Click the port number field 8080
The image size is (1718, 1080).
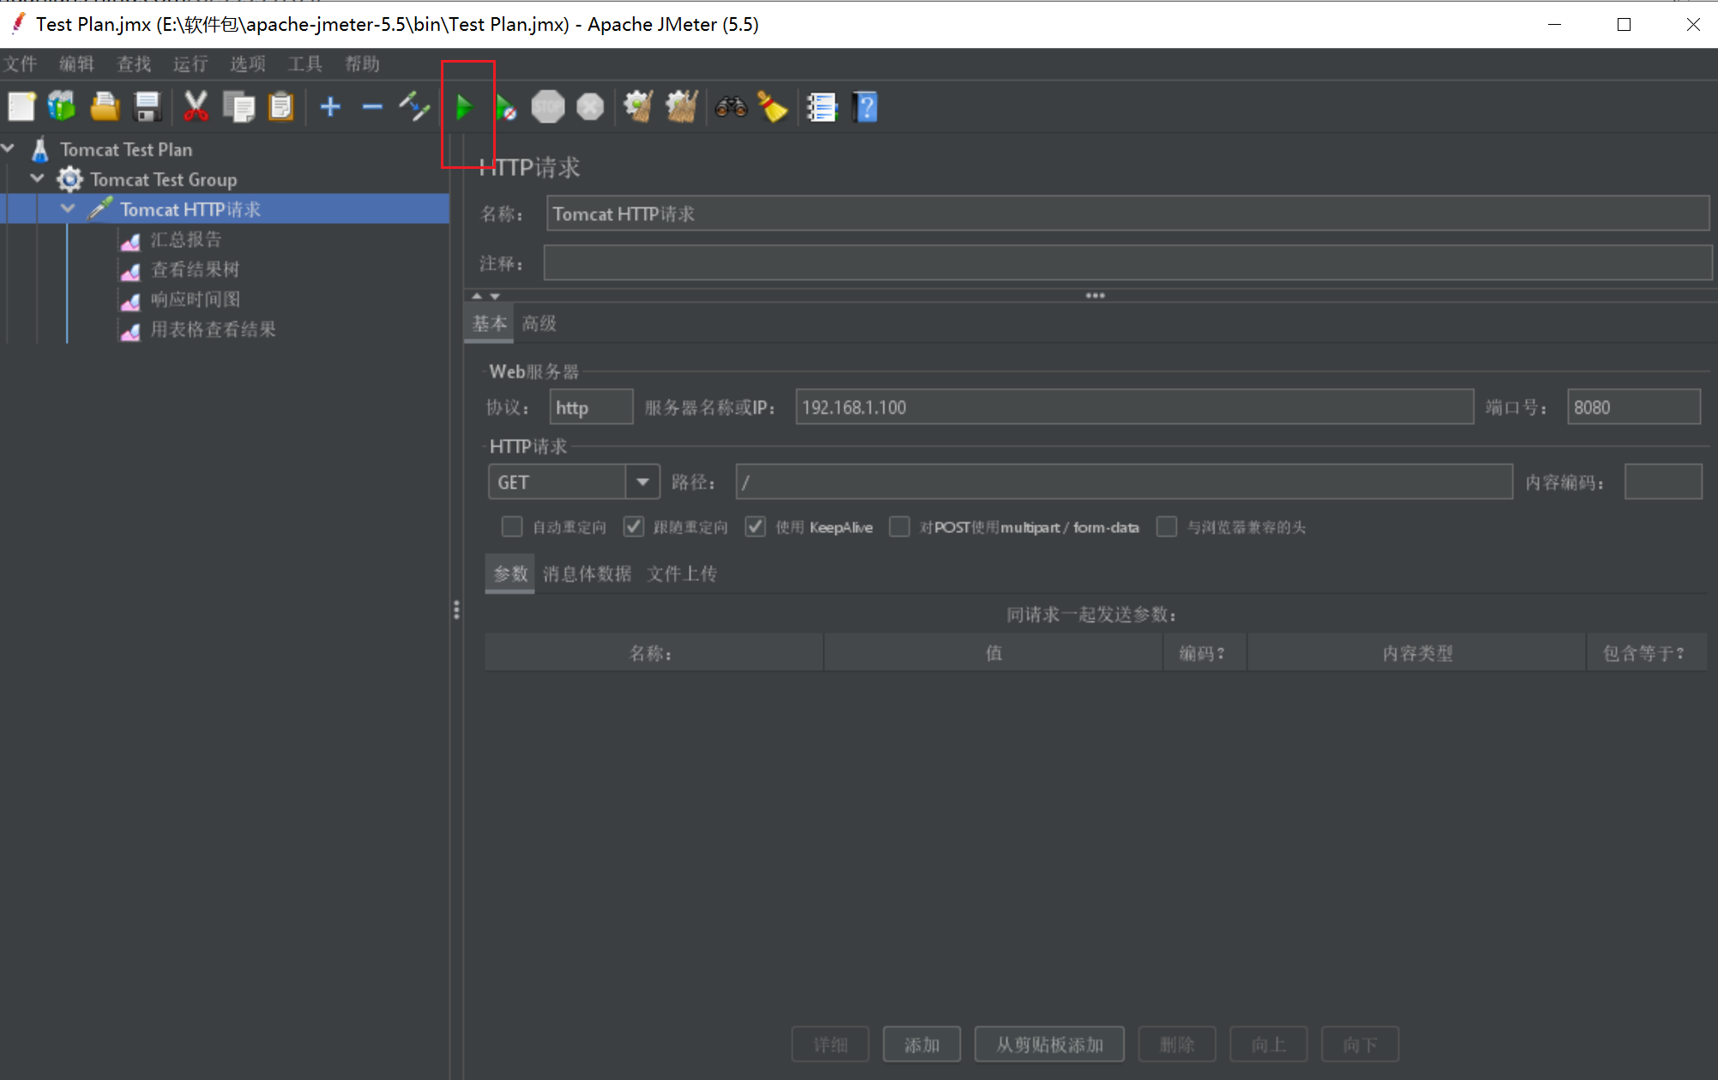[x=1633, y=407]
